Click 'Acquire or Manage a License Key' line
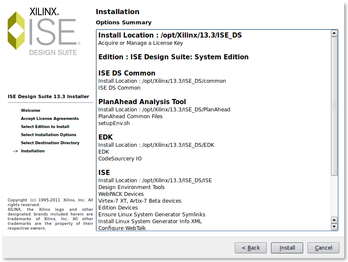 click(x=141, y=43)
